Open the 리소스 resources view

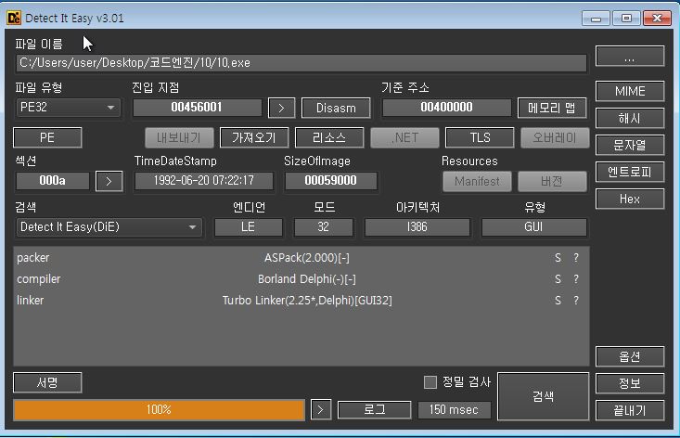tap(329, 138)
